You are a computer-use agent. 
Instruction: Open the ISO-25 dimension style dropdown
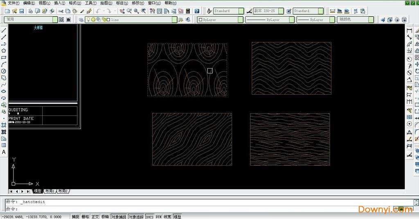(280, 11)
